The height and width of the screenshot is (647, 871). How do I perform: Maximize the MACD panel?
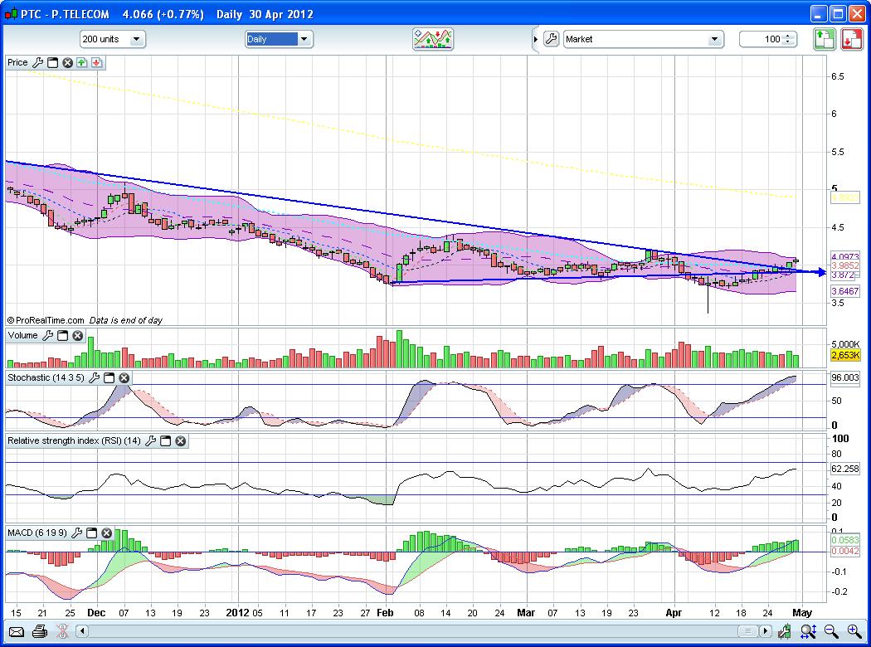(x=91, y=533)
